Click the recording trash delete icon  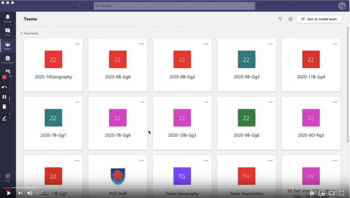point(4,107)
